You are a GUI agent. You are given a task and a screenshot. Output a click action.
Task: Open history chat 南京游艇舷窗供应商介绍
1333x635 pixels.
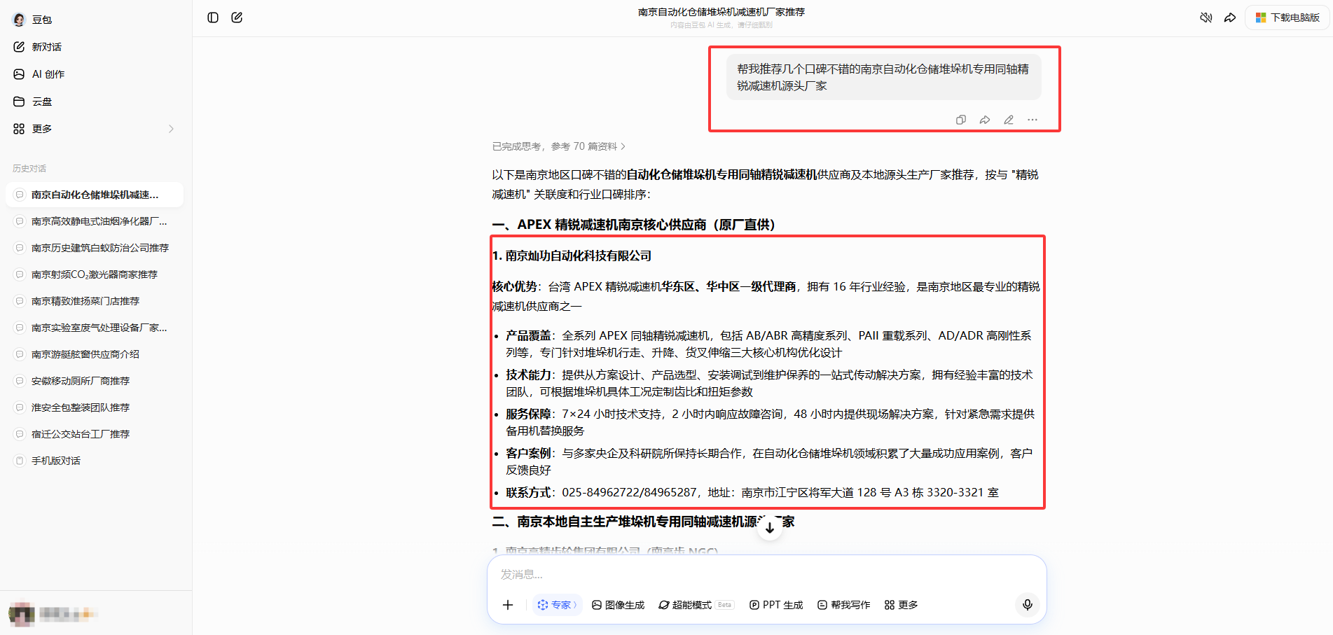pyautogui.click(x=95, y=354)
